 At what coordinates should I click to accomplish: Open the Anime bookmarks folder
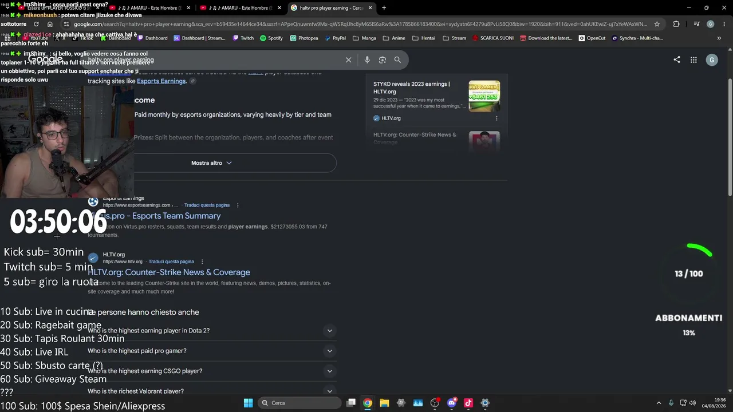(393, 38)
